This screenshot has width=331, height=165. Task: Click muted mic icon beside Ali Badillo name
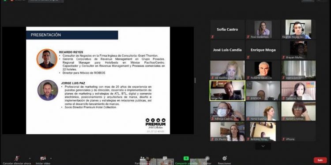coord(213,77)
